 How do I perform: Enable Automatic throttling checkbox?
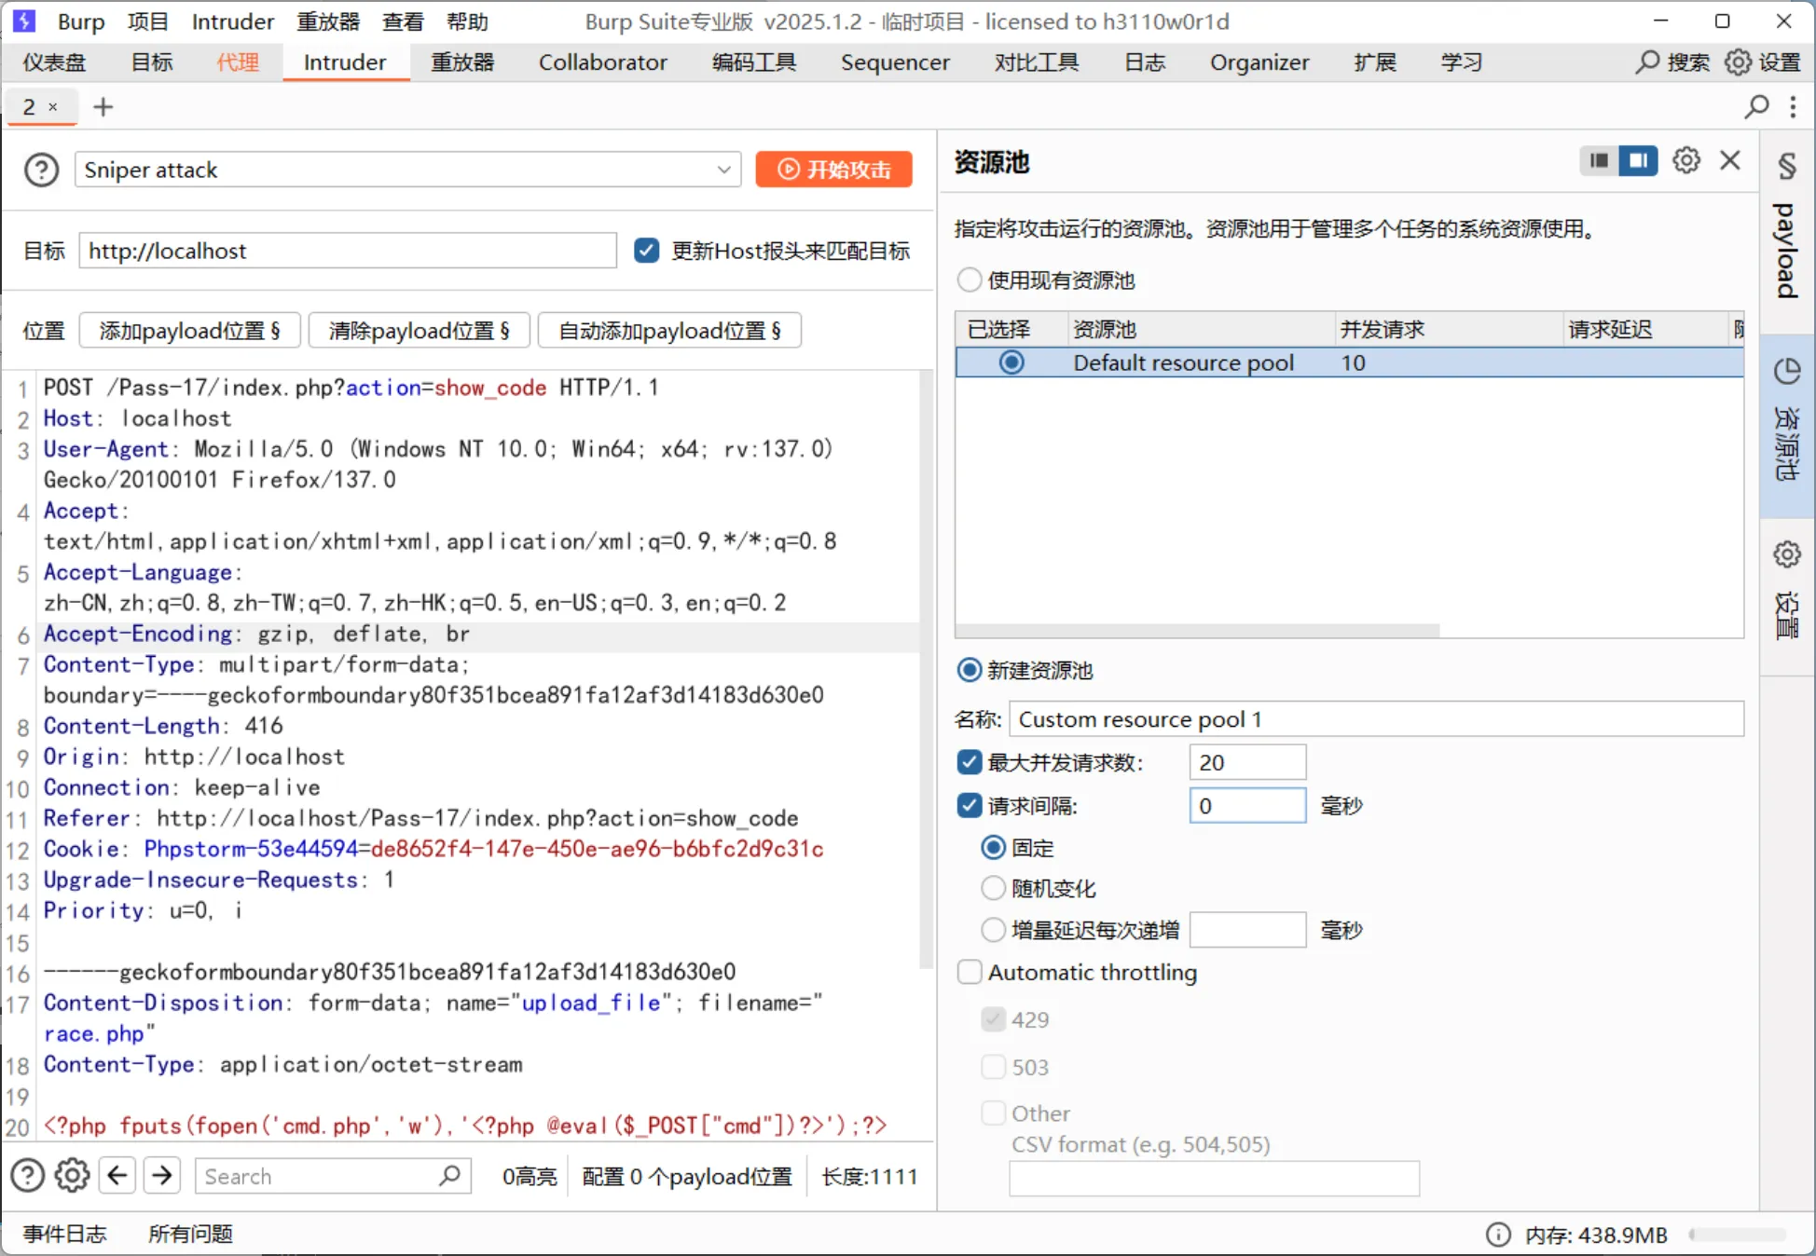tap(970, 972)
